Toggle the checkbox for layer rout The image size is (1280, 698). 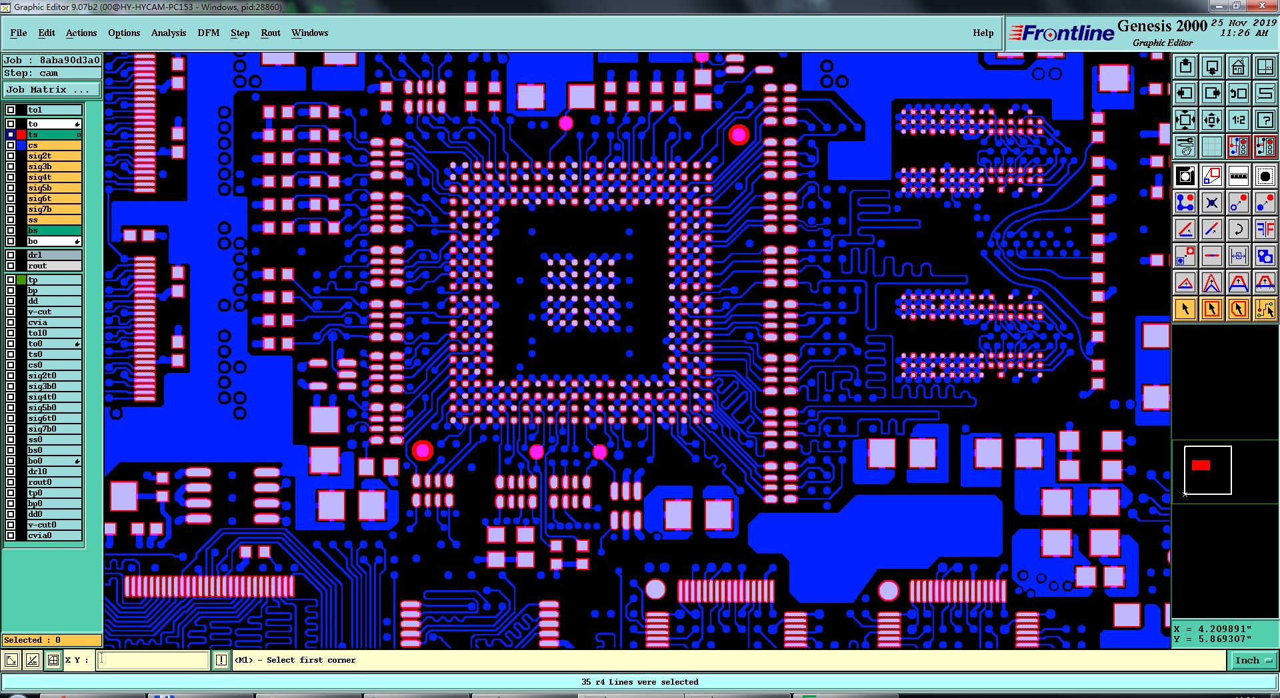(11, 266)
